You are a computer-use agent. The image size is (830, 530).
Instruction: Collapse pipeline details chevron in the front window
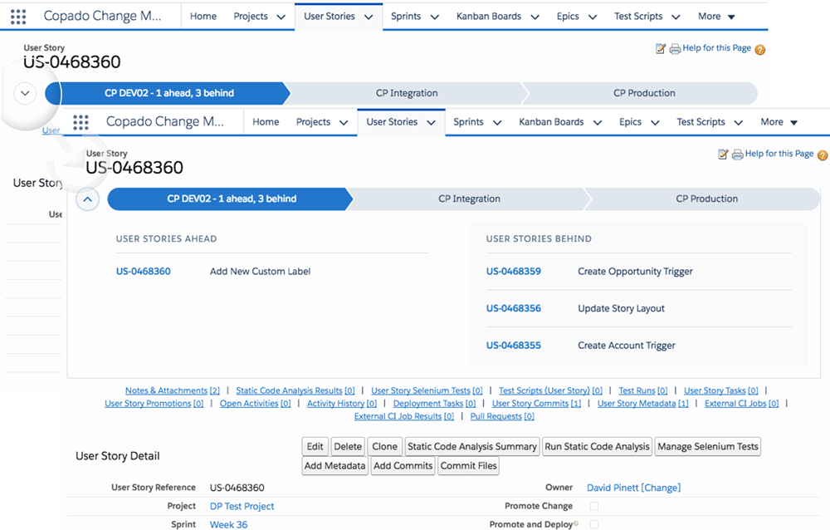(87, 199)
